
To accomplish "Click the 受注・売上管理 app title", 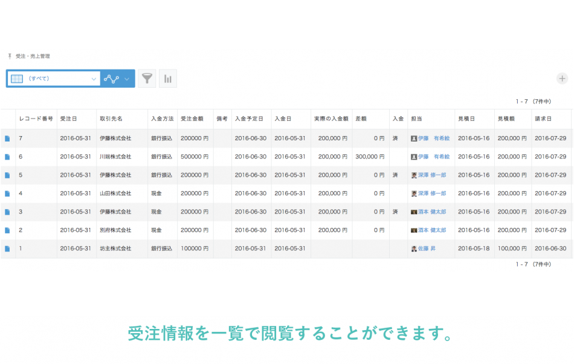I will click(33, 56).
